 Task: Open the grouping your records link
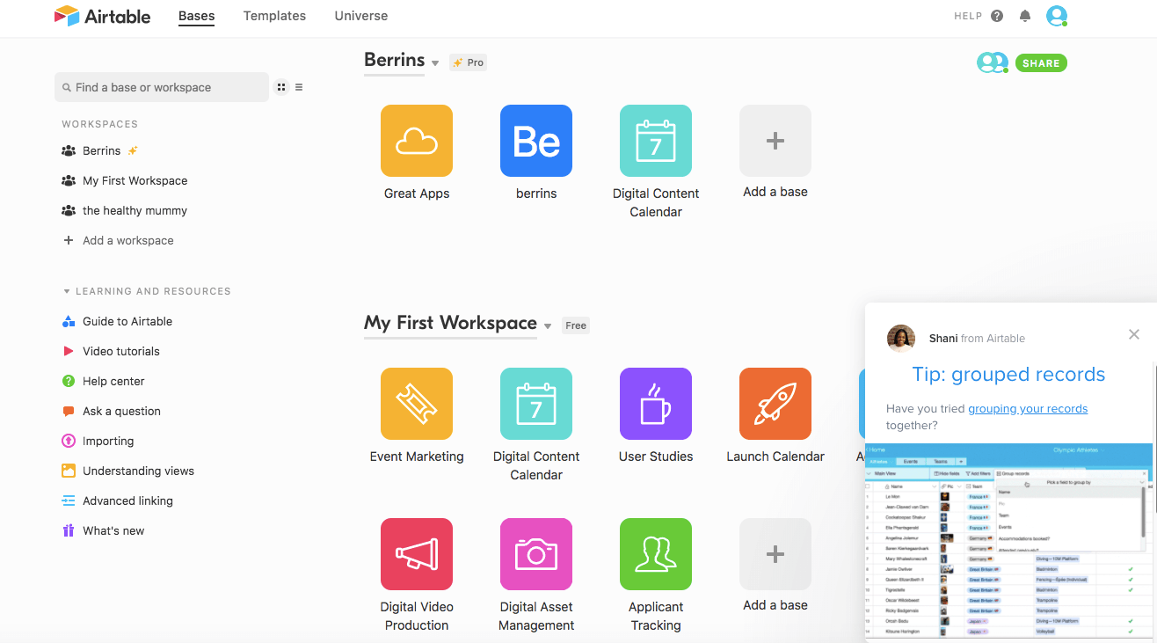[1028, 409]
